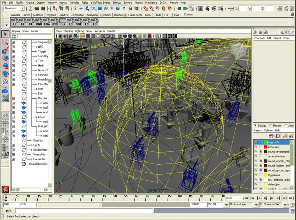Switch to the Polygons shelf tab
The image size is (296, 220).
50,15
